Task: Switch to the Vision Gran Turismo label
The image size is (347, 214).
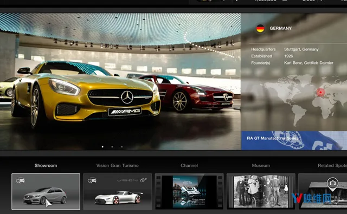Action: (x=117, y=166)
